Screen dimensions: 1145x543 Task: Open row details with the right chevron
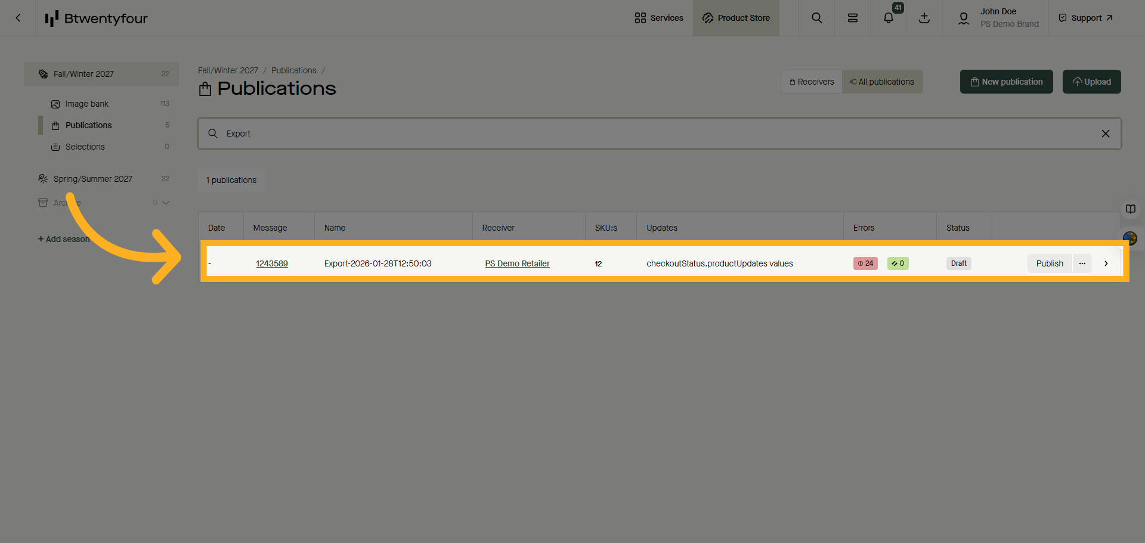1106,263
